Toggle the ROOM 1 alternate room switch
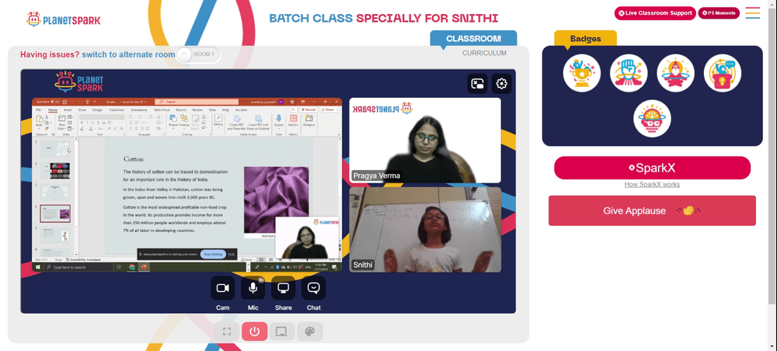 pyautogui.click(x=198, y=54)
